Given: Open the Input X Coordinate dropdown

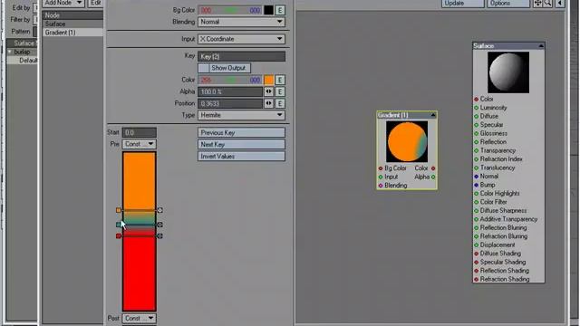Looking at the screenshot, I should click(x=241, y=39).
